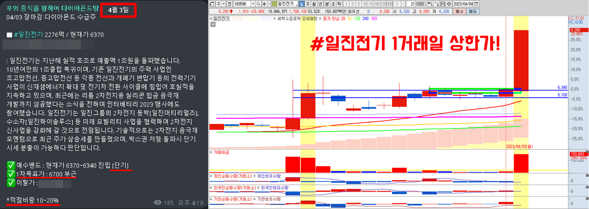Click the small box icon under chart legend
Image resolution: width=589 pixels, height=209 pixels.
213,23
